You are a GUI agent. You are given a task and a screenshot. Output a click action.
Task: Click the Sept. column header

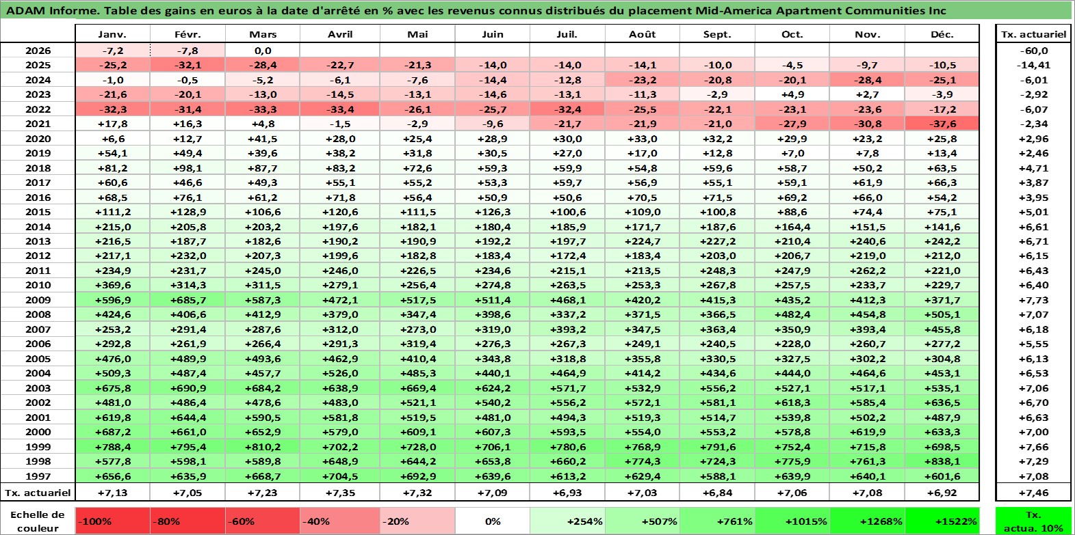click(x=717, y=34)
